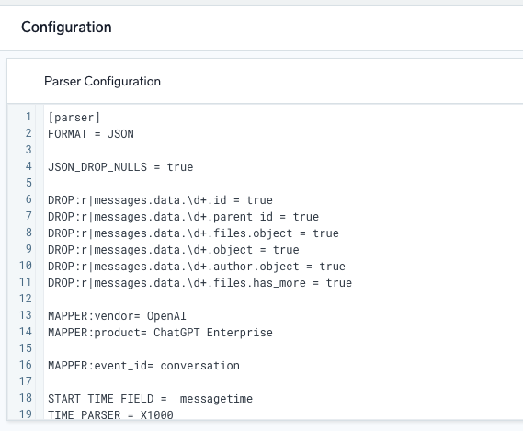Click line number 9 in gutter

click(x=28, y=249)
